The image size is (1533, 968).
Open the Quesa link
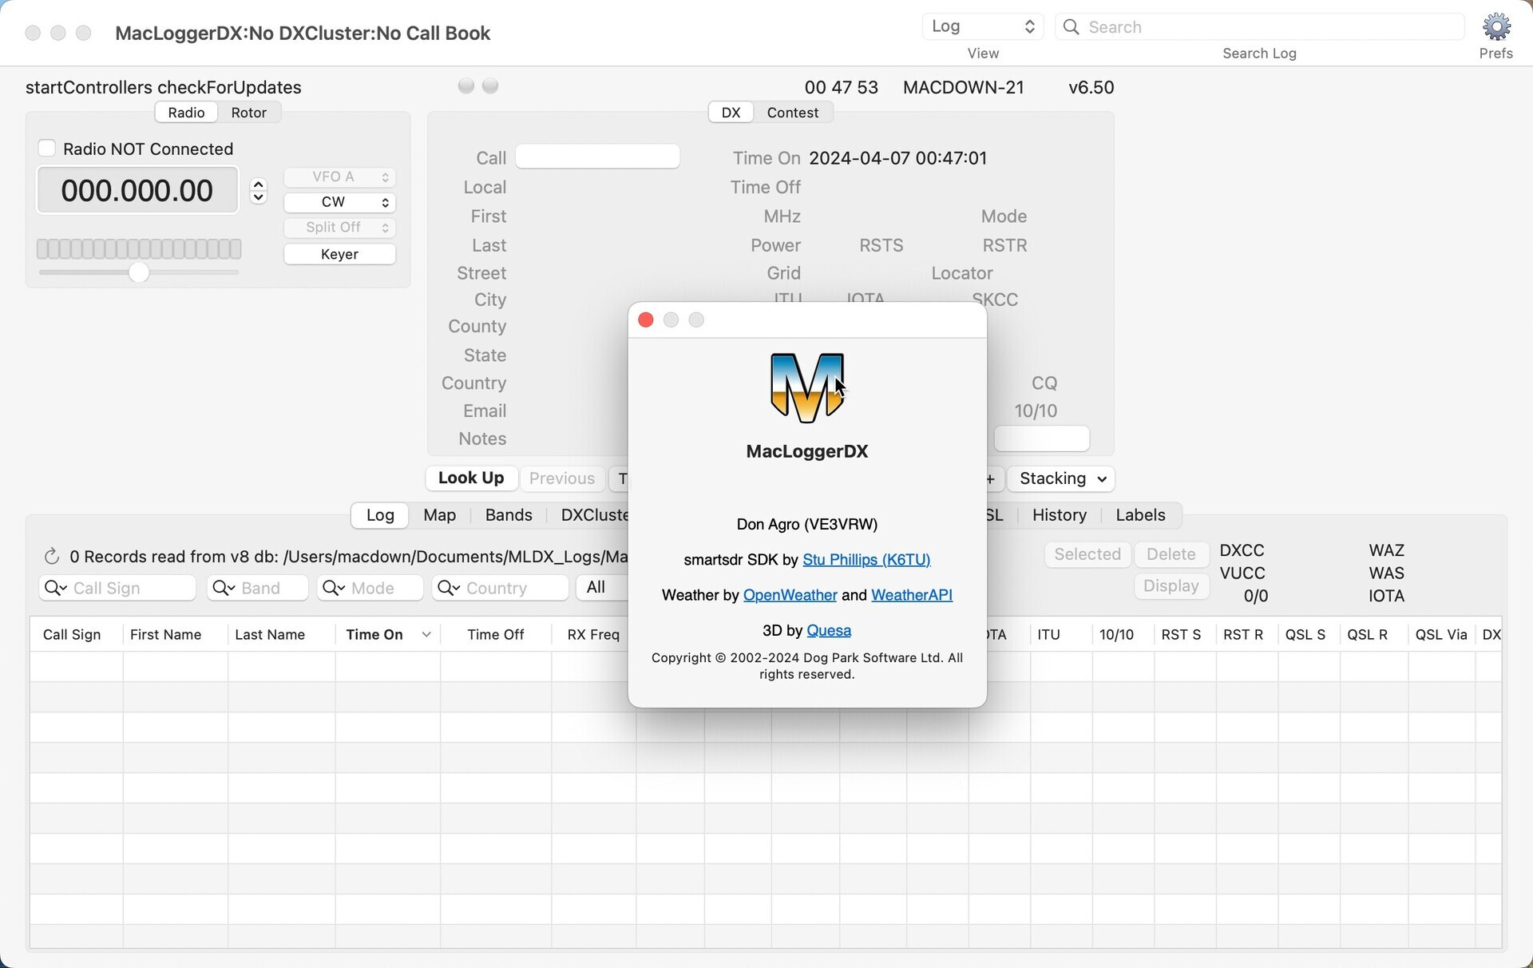pos(829,630)
